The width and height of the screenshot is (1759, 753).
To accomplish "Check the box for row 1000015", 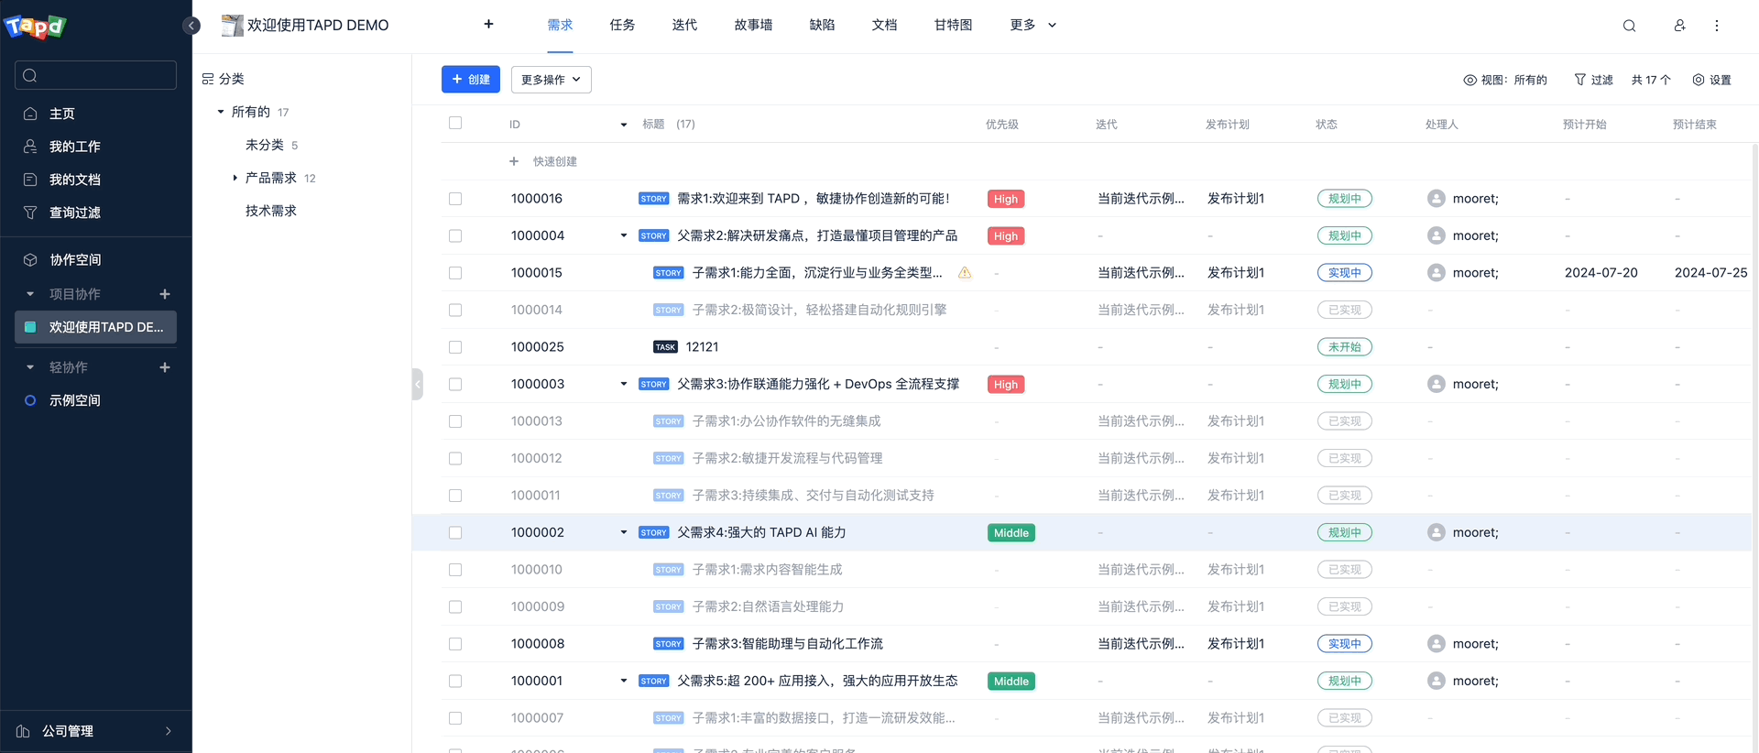I will coord(455,273).
